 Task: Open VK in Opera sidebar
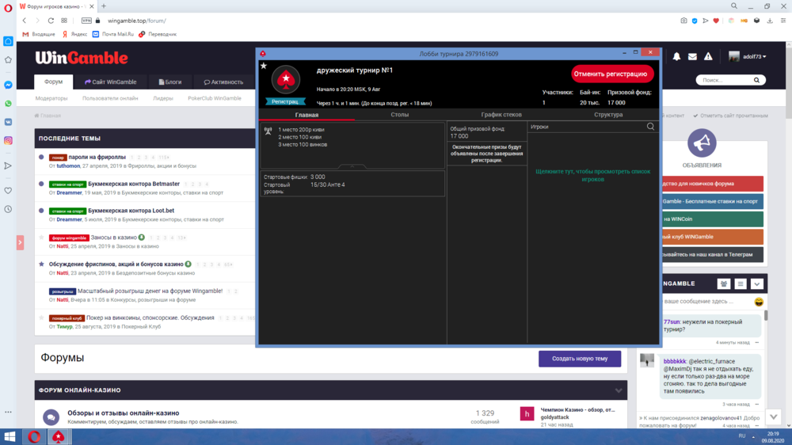pos(8,122)
